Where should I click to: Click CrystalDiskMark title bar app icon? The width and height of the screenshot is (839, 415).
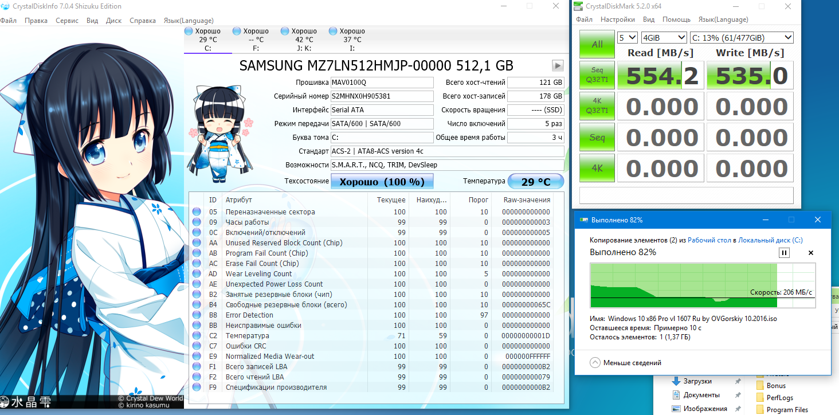pos(578,6)
